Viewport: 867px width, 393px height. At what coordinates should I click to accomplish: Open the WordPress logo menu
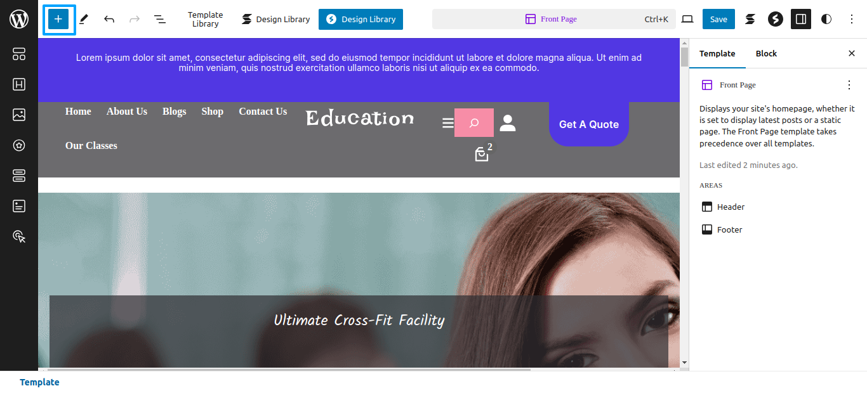coord(19,19)
